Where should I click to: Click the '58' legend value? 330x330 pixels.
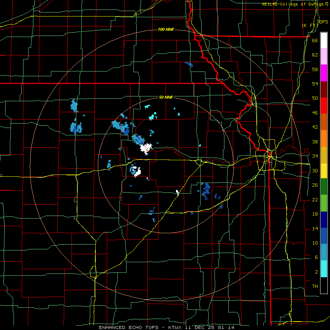coord(315,69)
